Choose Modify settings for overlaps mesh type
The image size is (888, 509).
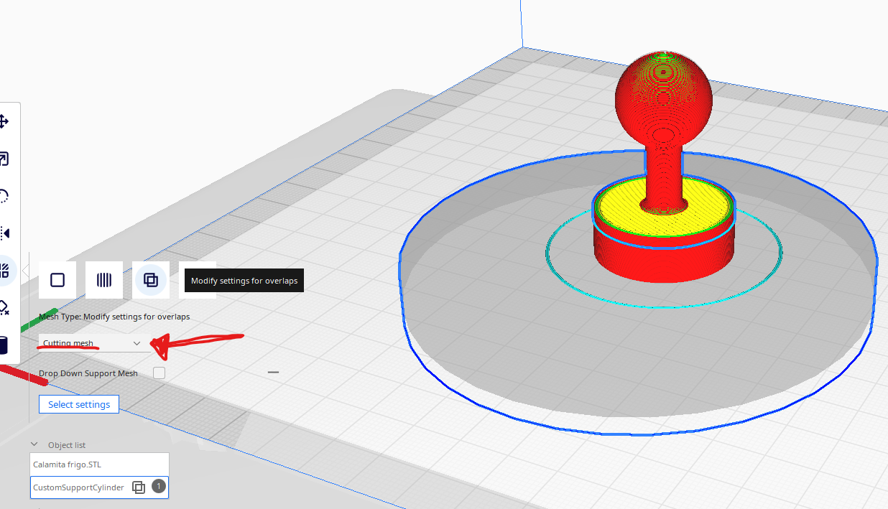pyautogui.click(x=151, y=280)
